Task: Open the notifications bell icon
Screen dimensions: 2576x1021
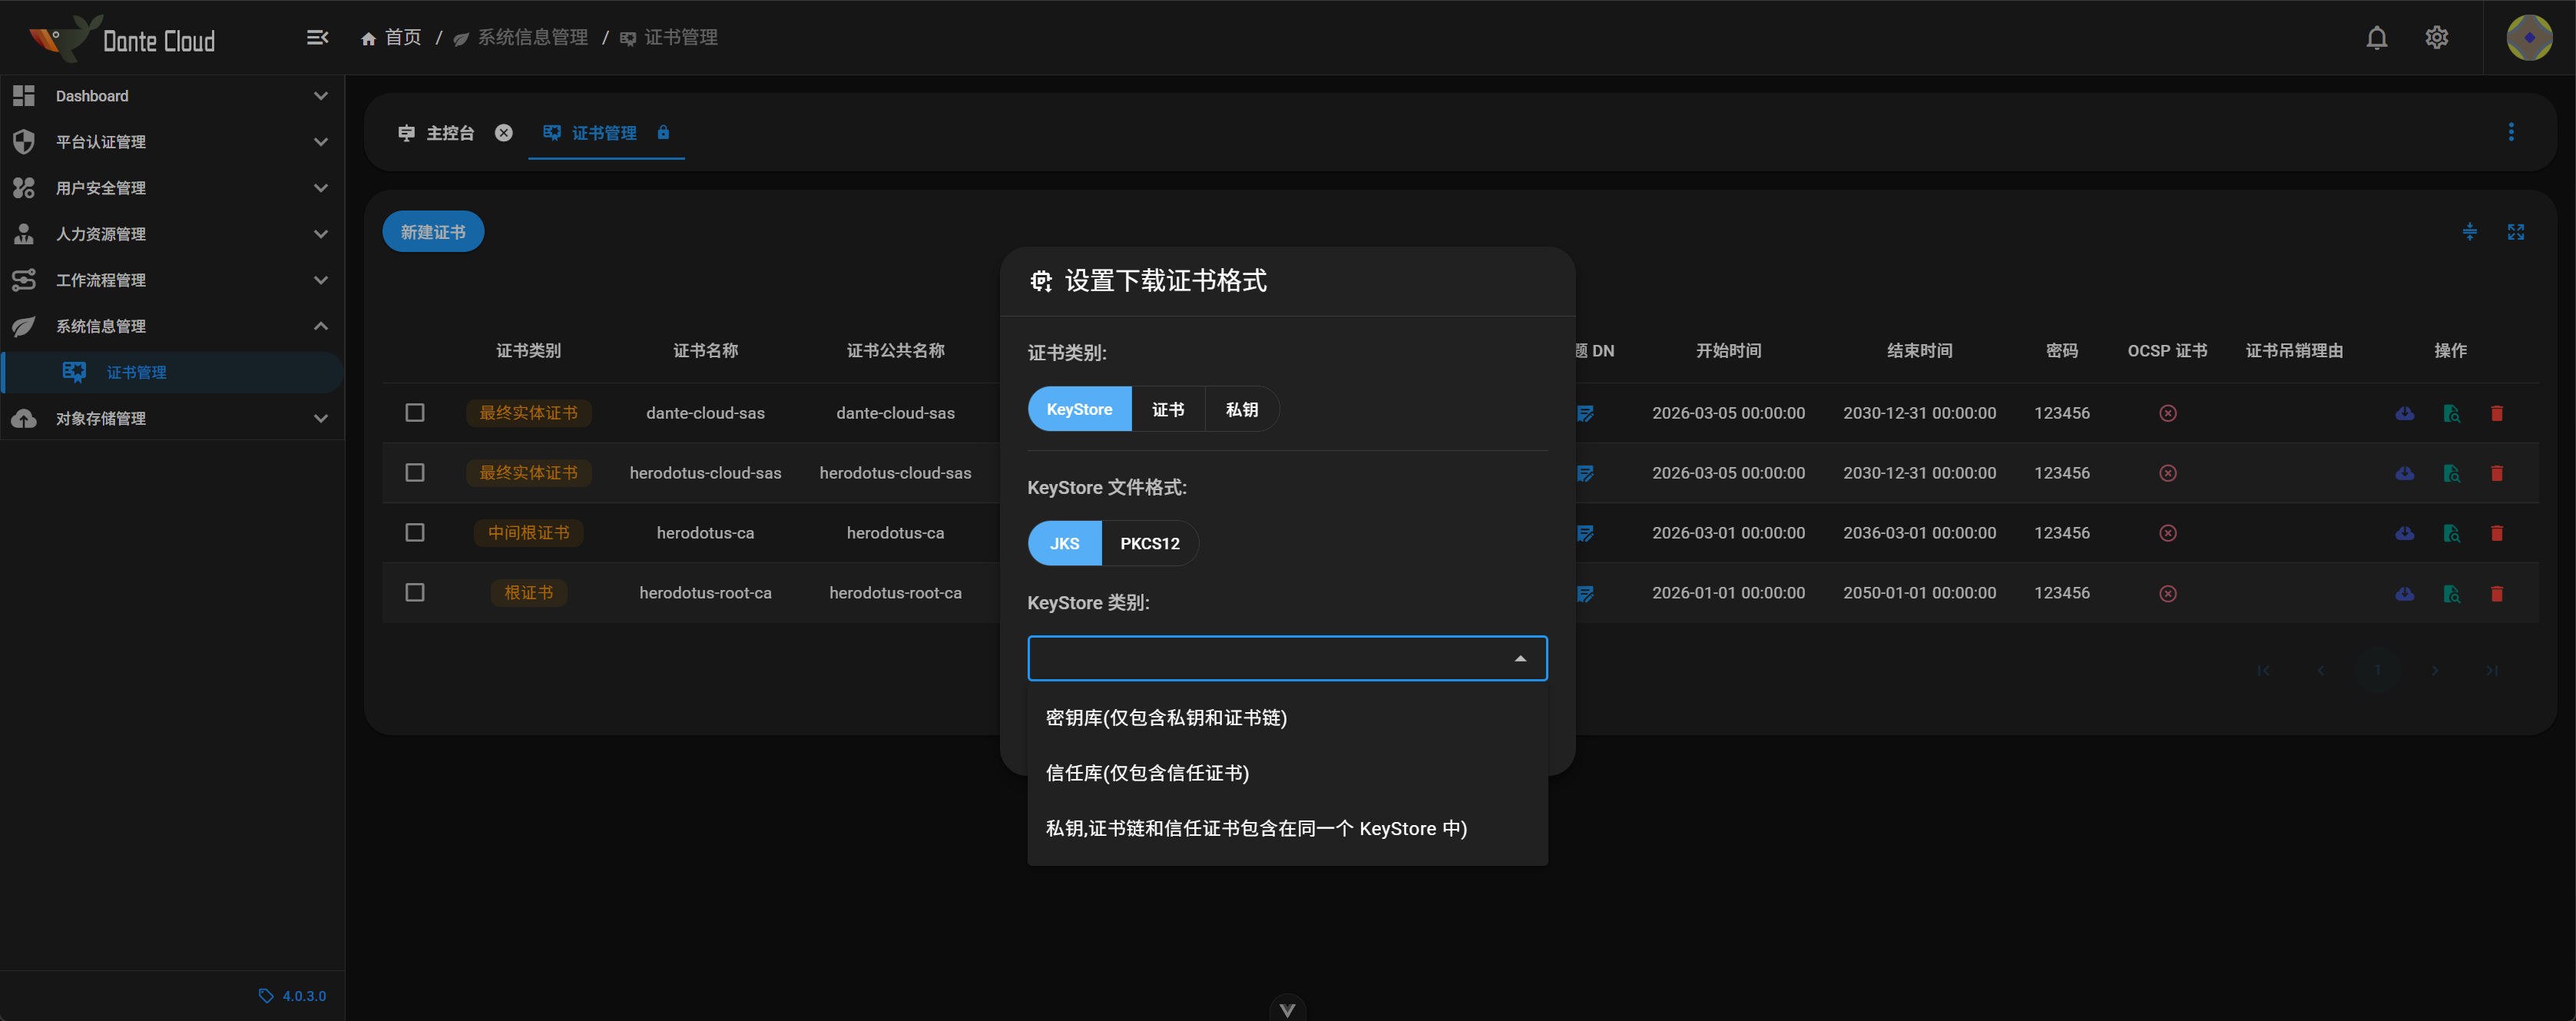Action: [2376, 37]
